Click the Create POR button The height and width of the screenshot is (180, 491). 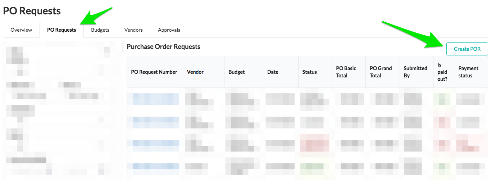coord(467,49)
